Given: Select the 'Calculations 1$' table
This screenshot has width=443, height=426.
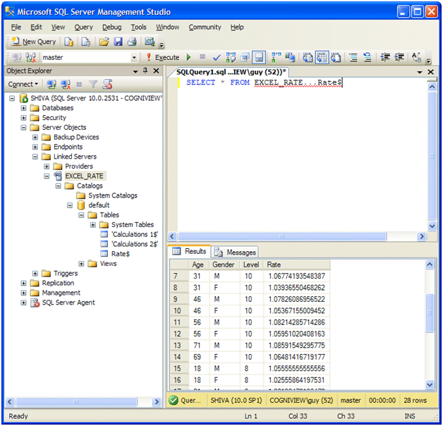Looking at the screenshot, I should pos(135,234).
